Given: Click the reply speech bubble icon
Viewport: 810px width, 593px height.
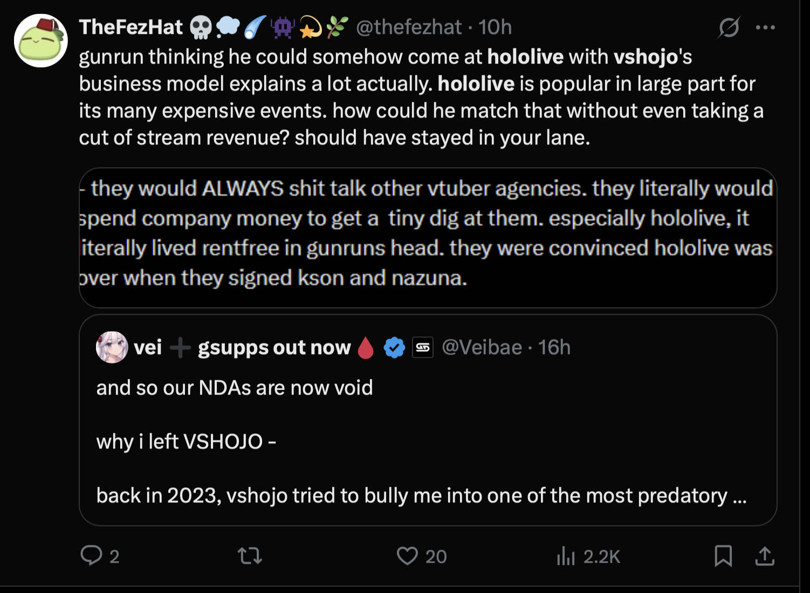Looking at the screenshot, I should [x=91, y=555].
